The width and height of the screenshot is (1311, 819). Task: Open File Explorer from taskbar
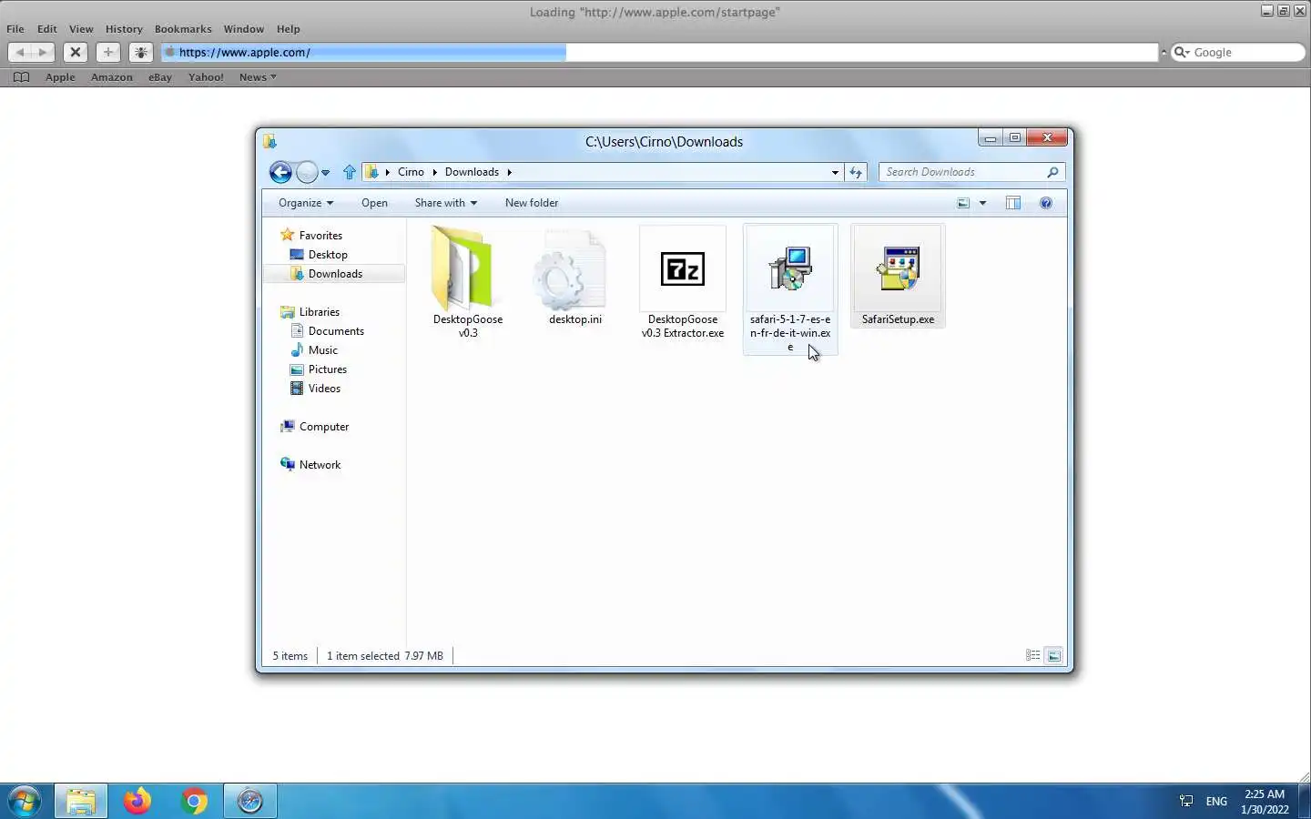(81, 801)
